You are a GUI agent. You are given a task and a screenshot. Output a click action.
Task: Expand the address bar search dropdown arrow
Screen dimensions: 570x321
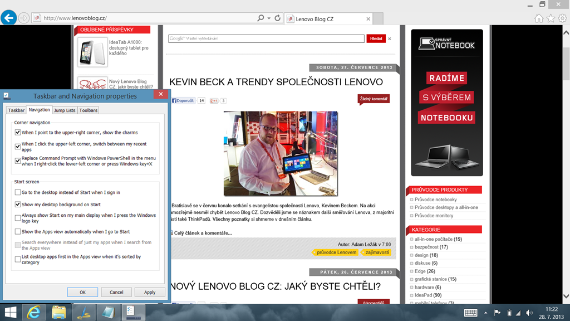tap(269, 18)
